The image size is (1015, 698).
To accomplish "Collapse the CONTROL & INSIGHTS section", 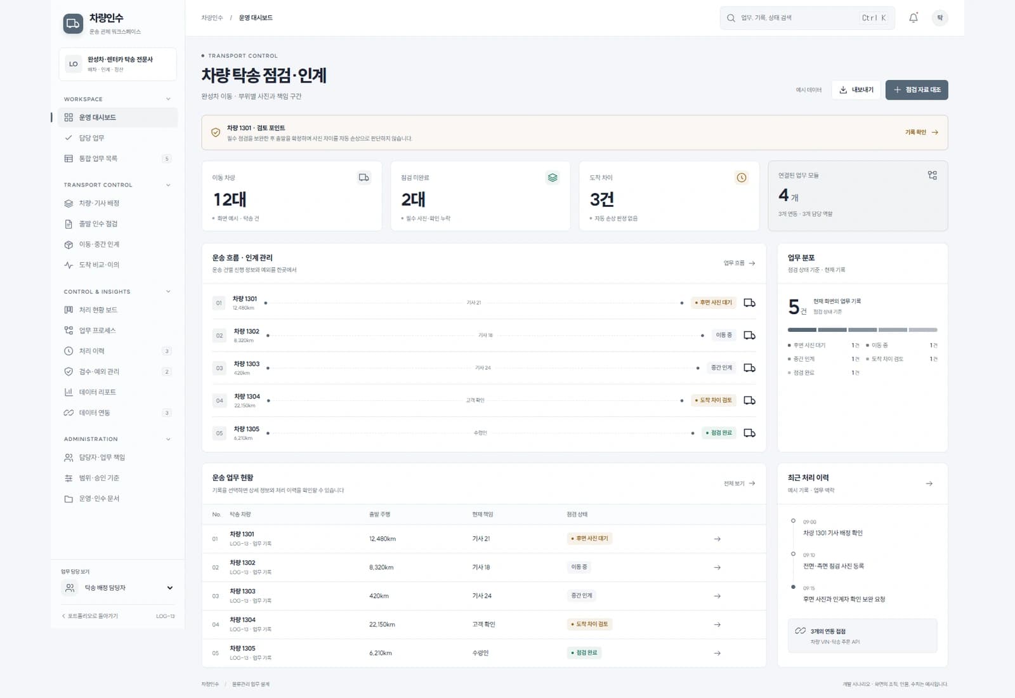I will (x=168, y=292).
